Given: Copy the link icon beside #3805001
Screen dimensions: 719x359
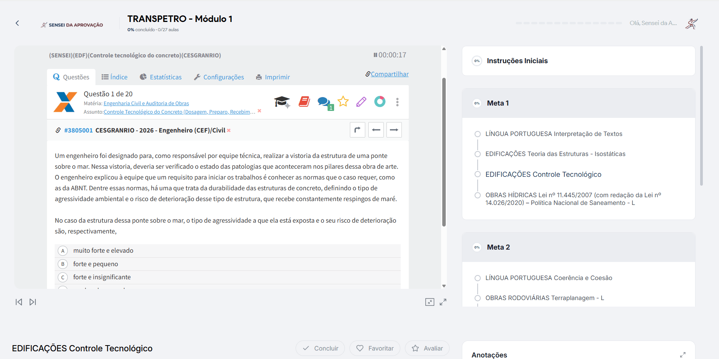Looking at the screenshot, I should (x=58, y=130).
